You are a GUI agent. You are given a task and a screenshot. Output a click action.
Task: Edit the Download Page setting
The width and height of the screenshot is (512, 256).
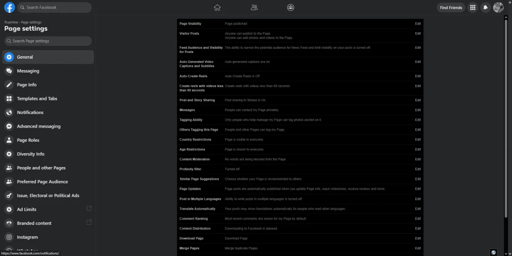pos(418,238)
